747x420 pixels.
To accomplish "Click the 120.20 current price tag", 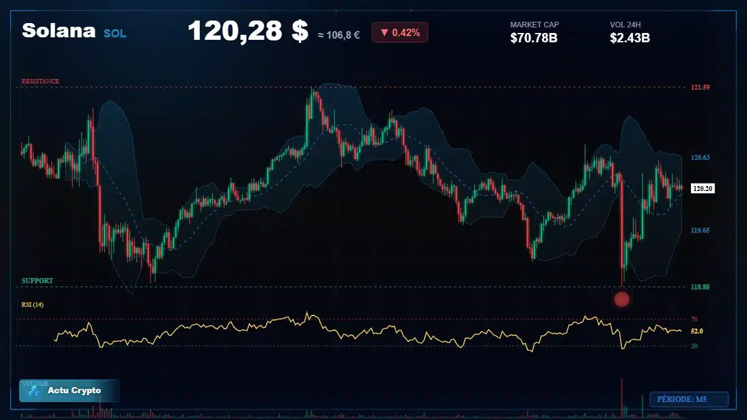I will [x=703, y=188].
